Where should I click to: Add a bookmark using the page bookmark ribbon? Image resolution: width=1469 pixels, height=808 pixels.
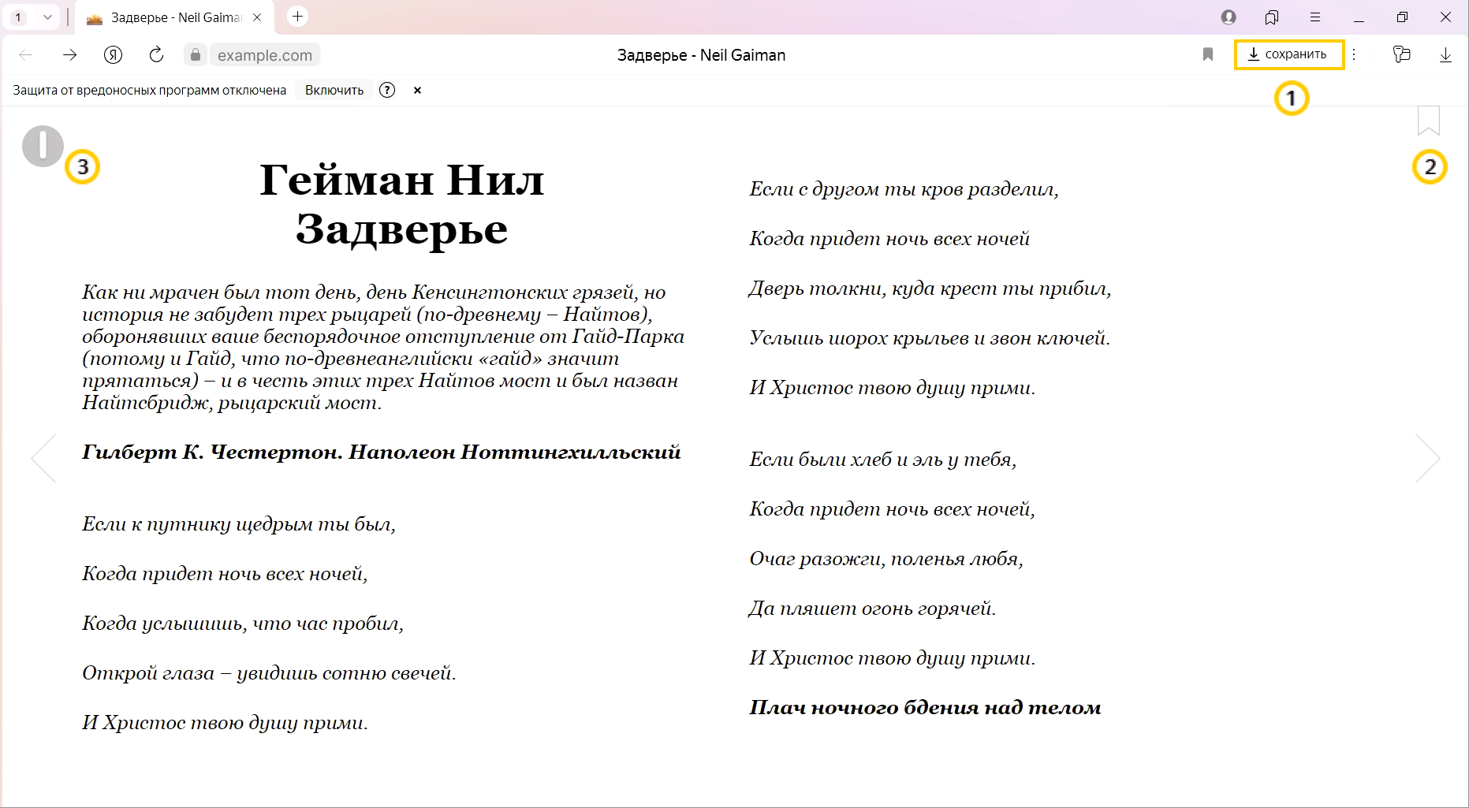[x=1428, y=121]
